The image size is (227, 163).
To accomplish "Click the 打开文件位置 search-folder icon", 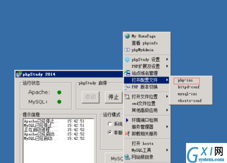I will coord(127,96).
